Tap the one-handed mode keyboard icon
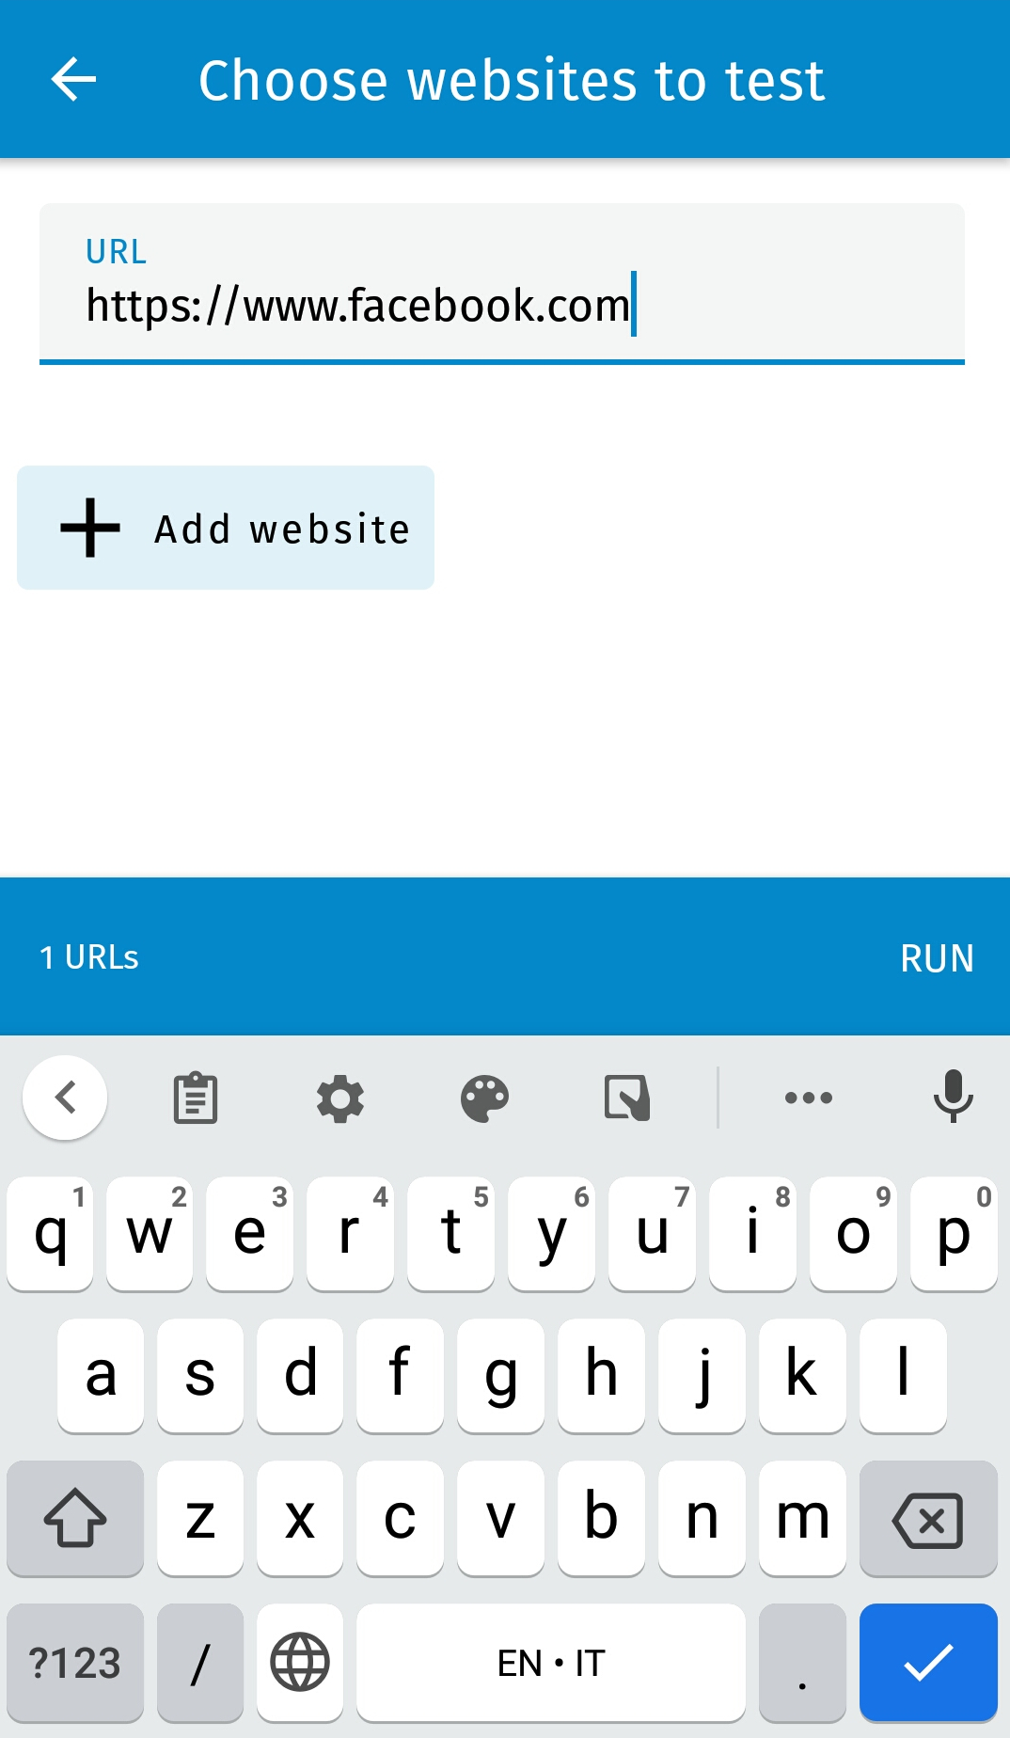 pos(627,1098)
